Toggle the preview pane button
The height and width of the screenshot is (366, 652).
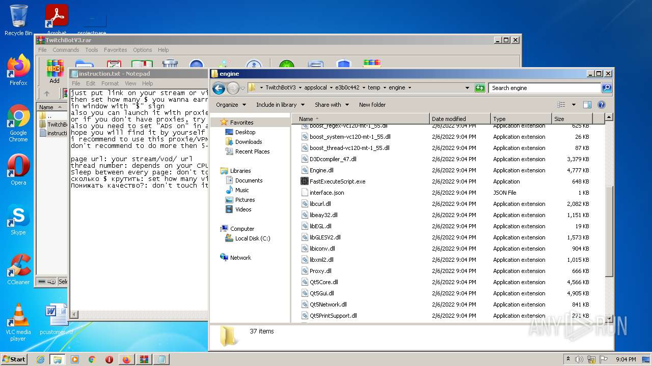pyautogui.click(x=587, y=105)
